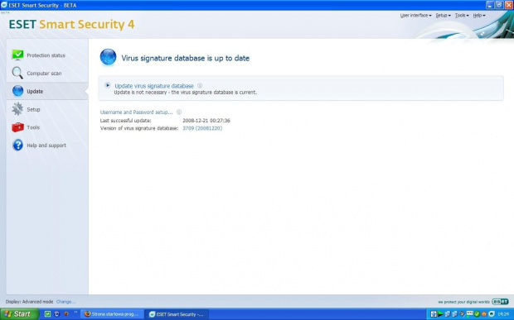Click info icon beside Username and Password setup
This screenshot has height=320, width=514.
coord(179,112)
